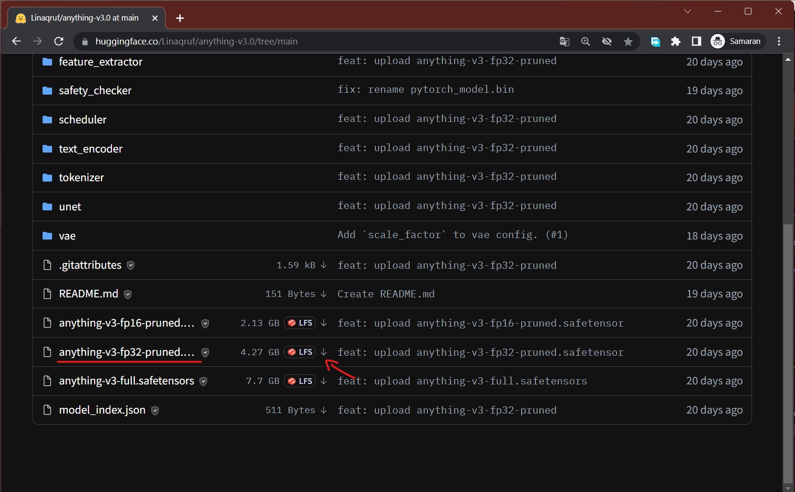This screenshot has height=492, width=795.
Task: Click the LFS badge on the fp16-pruned row
Action: point(300,323)
